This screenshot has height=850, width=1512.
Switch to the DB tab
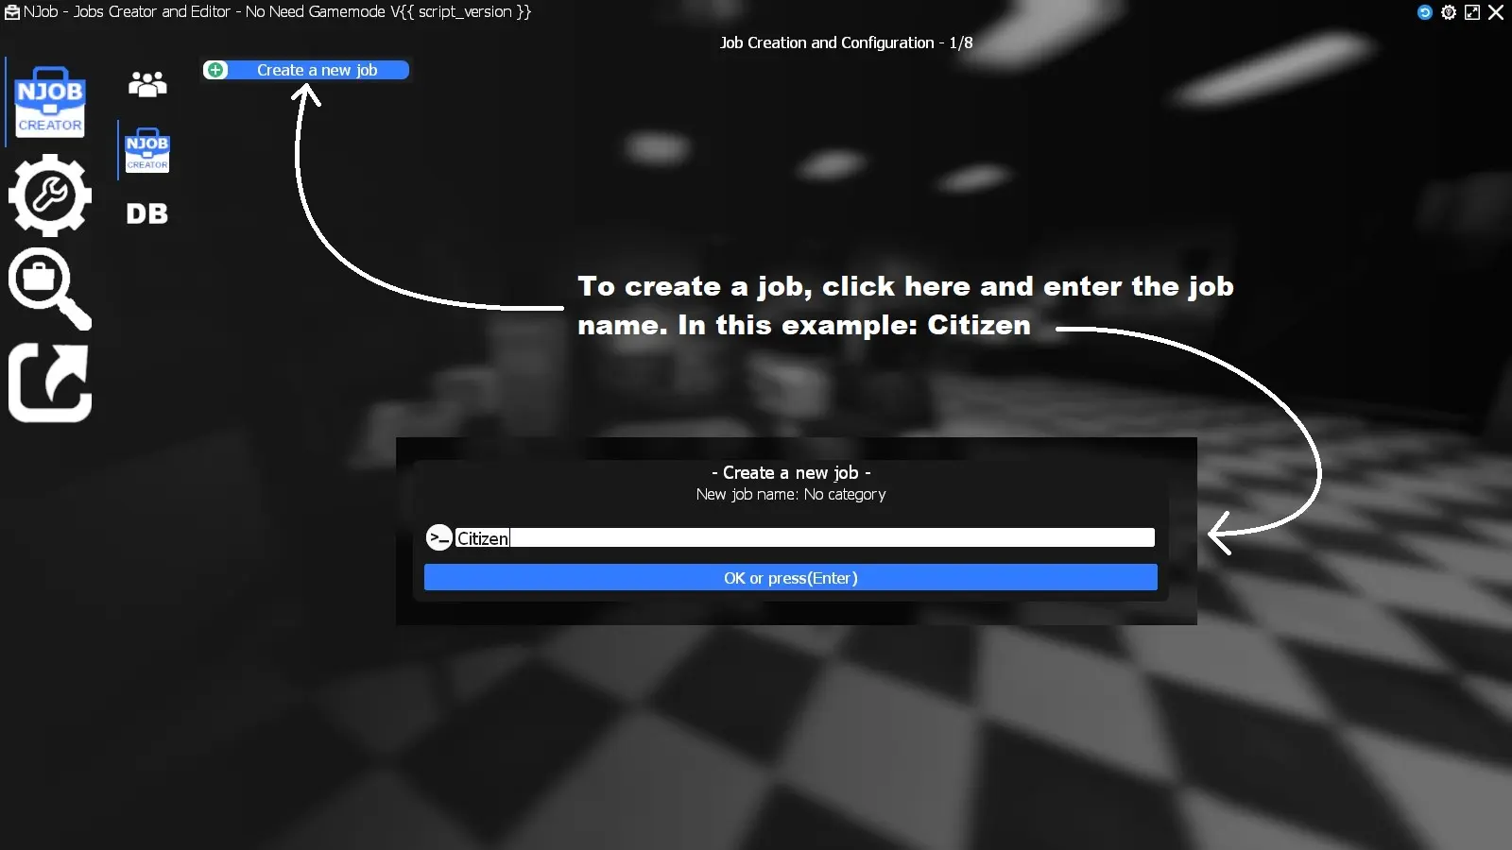pos(146,213)
